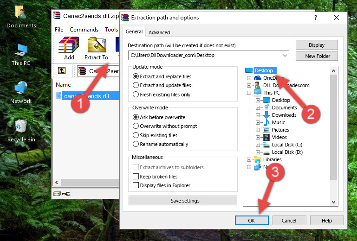Expand the DLL Downloader.com tree node
Image resolution: width=357 pixels, height=241 pixels.
(x=249, y=85)
